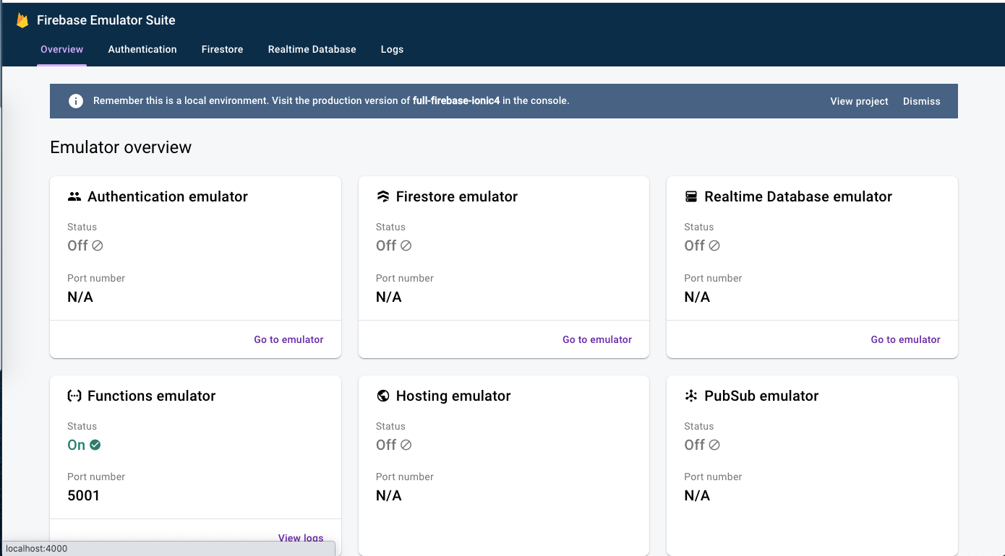Click the Off status icon in Authentication card

(x=98, y=246)
